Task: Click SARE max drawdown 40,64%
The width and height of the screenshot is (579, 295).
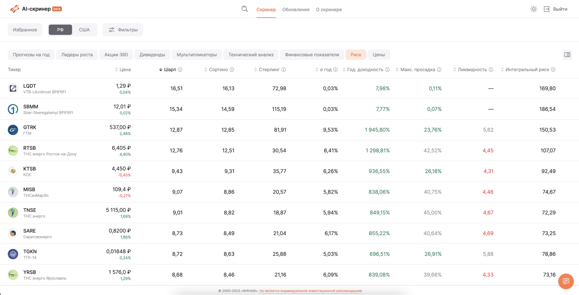Action: pyautogui.click(x=432, y=233)
